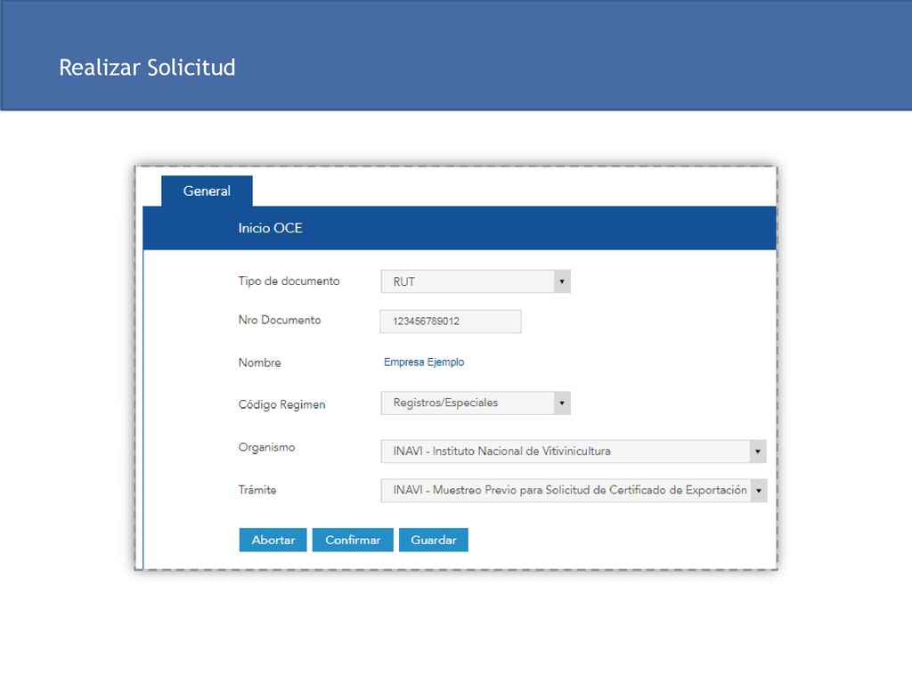Click the Código Regimen label
Image resolution: width=912 pixels, height=684 pixels.
(x=281, y=404)
